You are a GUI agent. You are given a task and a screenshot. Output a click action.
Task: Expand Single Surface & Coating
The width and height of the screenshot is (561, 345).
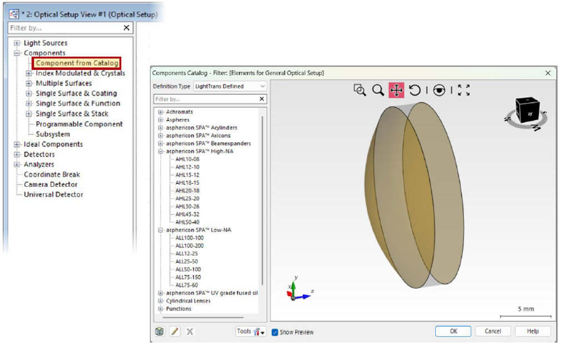(28, 94)
